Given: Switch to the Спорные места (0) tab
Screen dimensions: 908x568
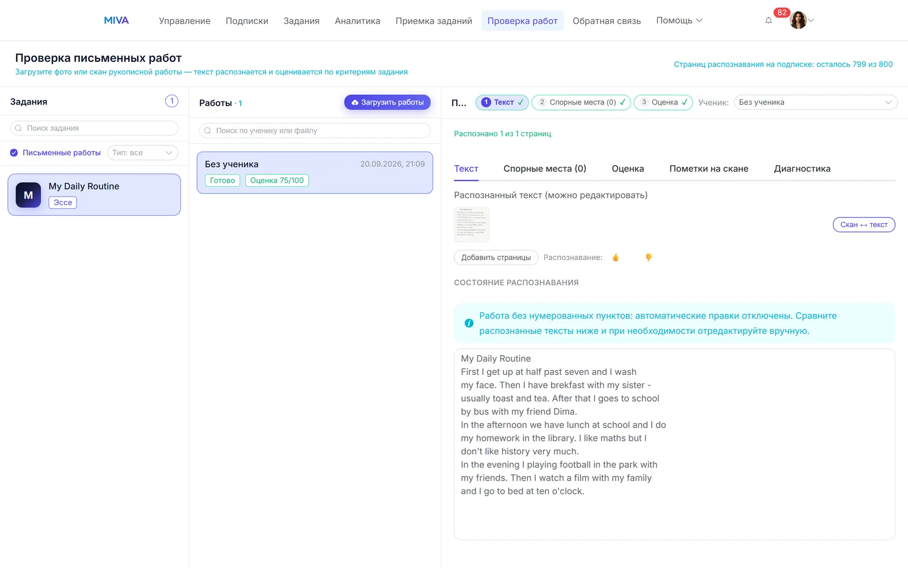Looking at the screenshot, I should [545, 169].
